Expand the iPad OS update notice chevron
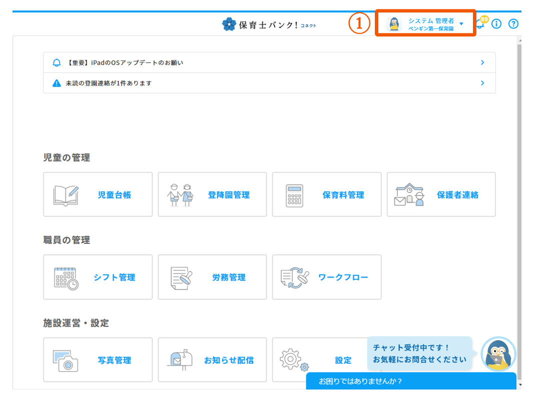 tap(482, 62)
